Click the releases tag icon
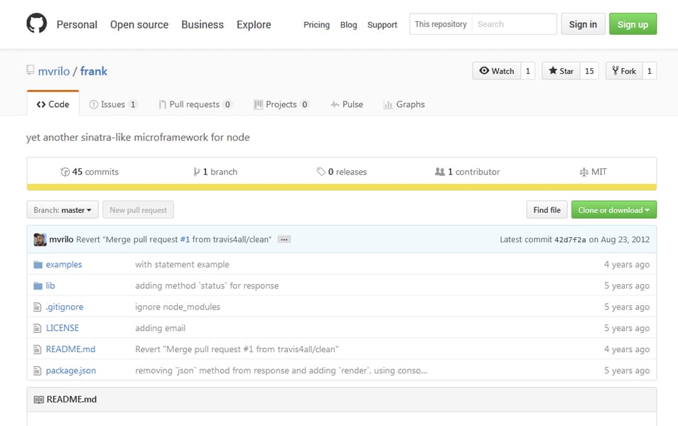 pyautogui.click(x=321, y=172)
